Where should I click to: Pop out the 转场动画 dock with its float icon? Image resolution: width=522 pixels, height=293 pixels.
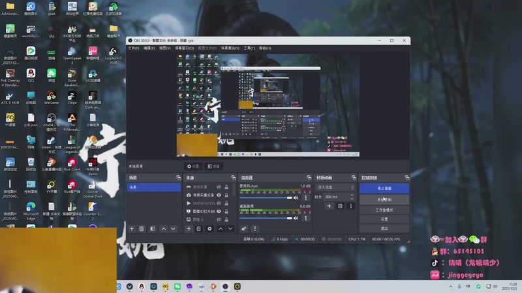coord(354,178)
